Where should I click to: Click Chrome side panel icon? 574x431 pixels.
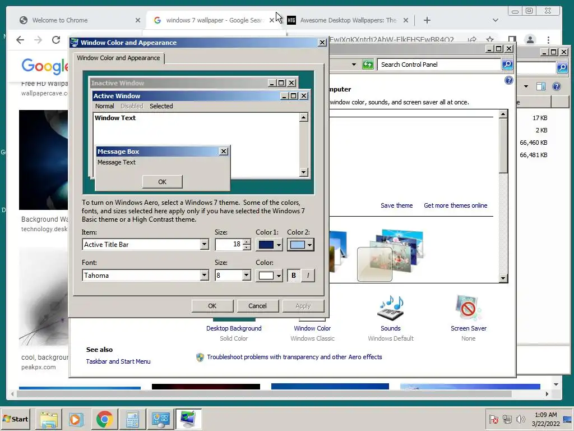coord(512,40)
